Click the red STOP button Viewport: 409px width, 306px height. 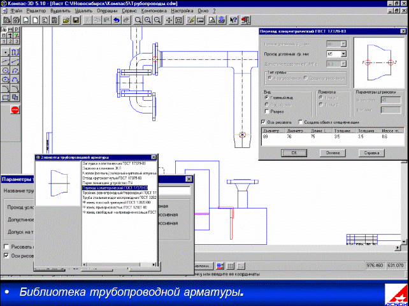(15, 110)
